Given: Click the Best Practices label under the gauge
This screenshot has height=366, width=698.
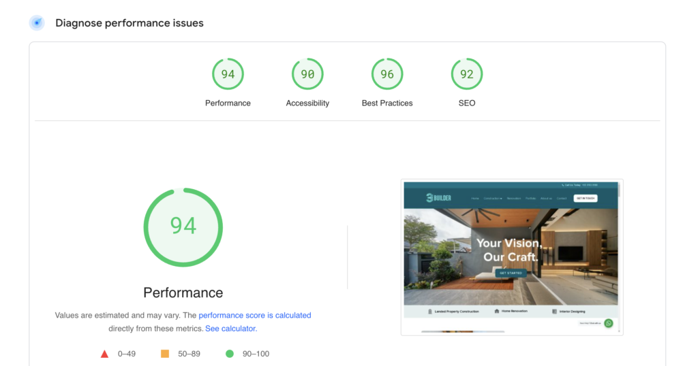Looking at the screenshot, I should pyautogui.click(x=387, y=103).
